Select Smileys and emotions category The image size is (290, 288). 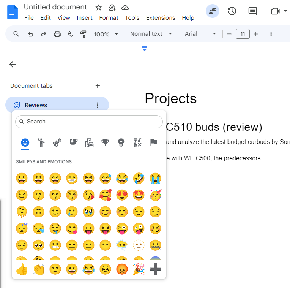click(25, 143)
